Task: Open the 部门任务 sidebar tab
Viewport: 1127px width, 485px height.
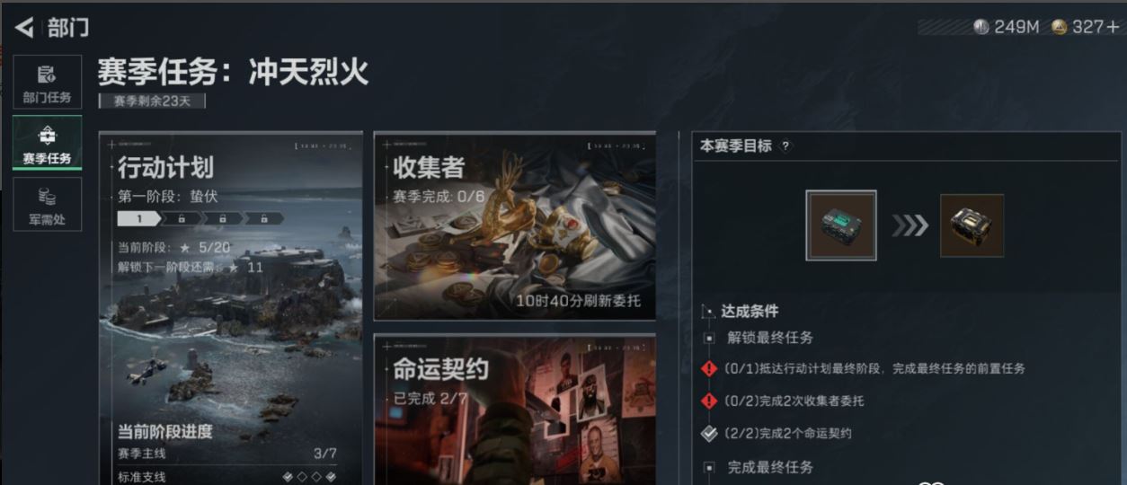Action: pyautogui.click(x=47, y=83)
